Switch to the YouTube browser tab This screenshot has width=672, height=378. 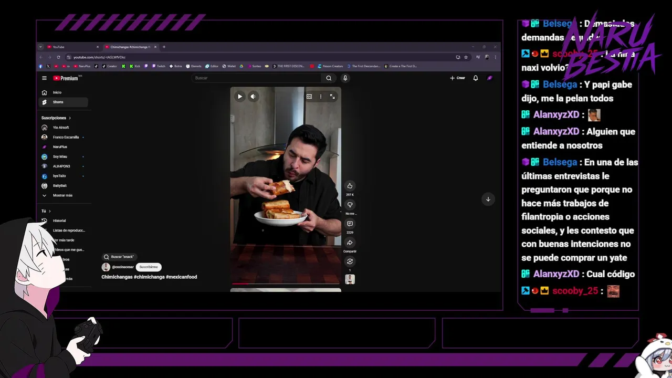click(x=72, y=47)
